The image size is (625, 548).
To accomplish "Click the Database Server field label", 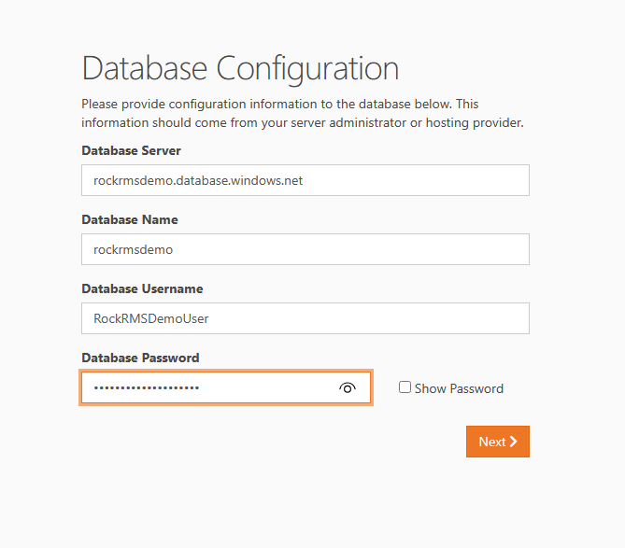I will pos(131,150).
